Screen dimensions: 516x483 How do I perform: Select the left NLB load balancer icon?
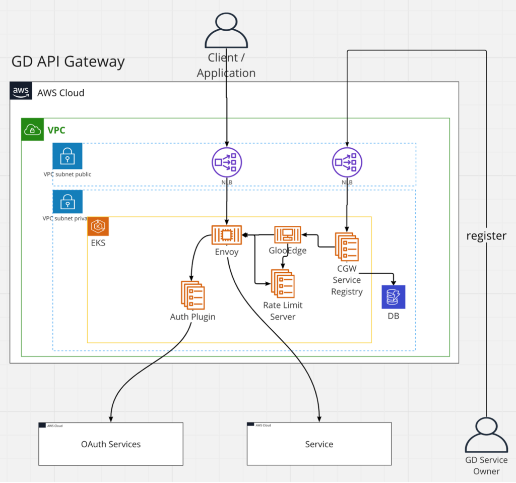point(227,162)
